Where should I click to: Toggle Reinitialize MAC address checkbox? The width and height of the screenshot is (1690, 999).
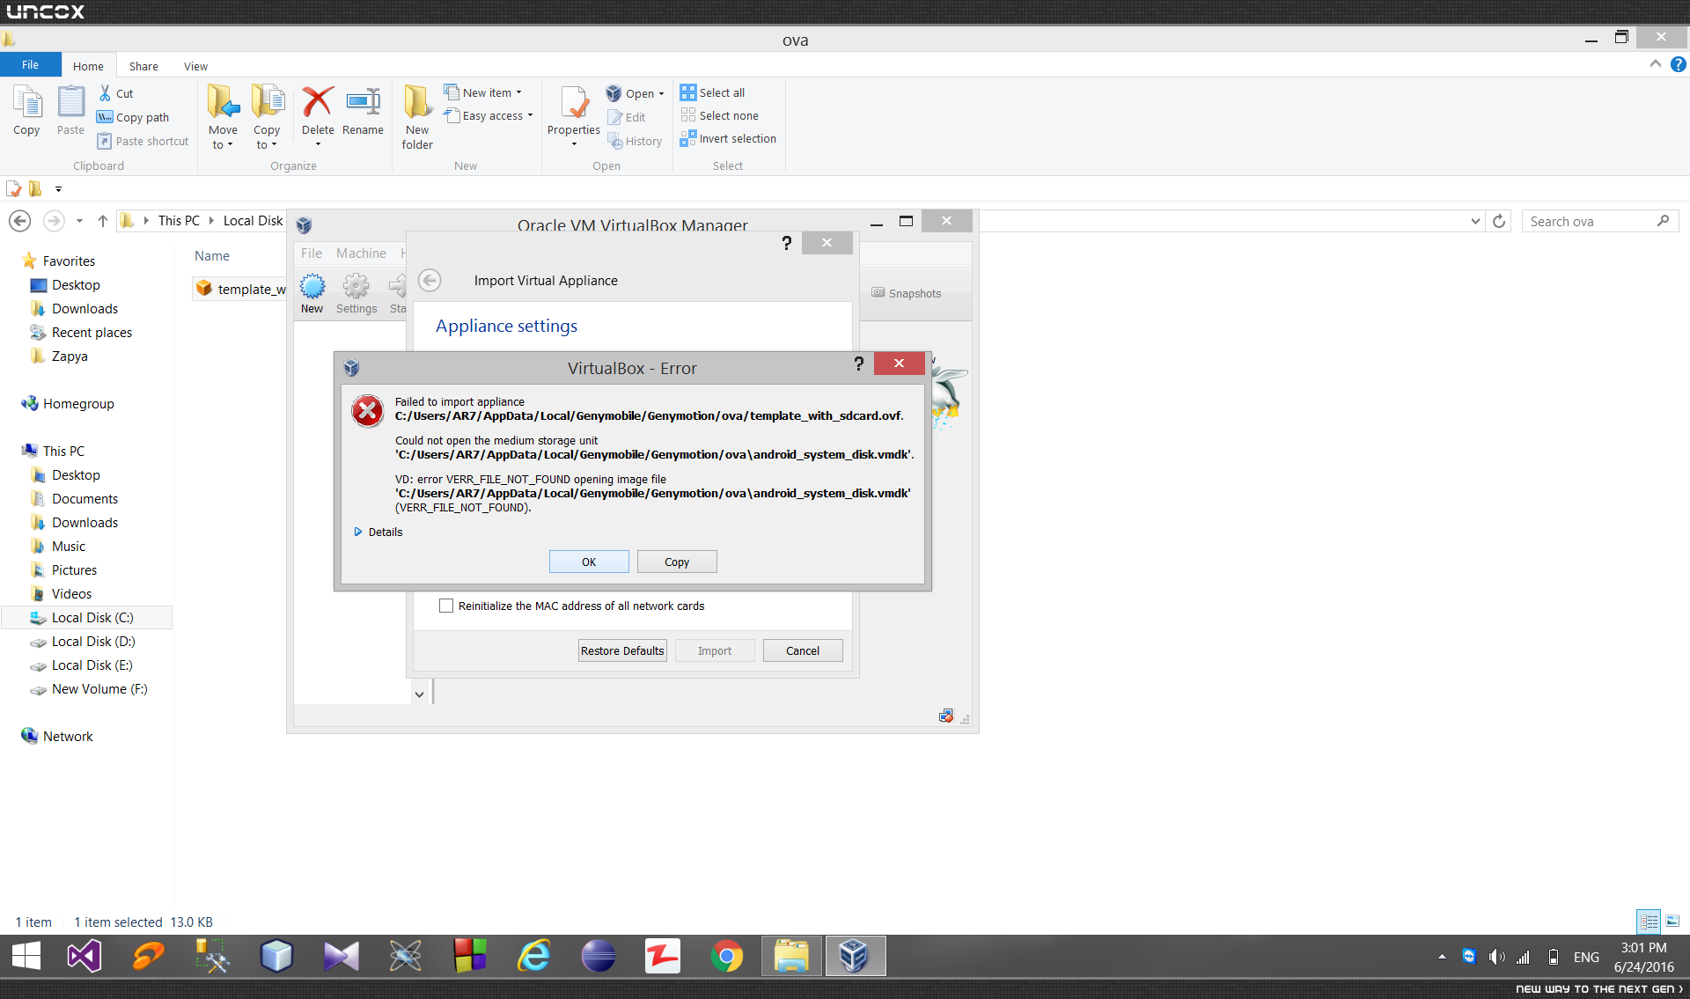click(446, 606)
